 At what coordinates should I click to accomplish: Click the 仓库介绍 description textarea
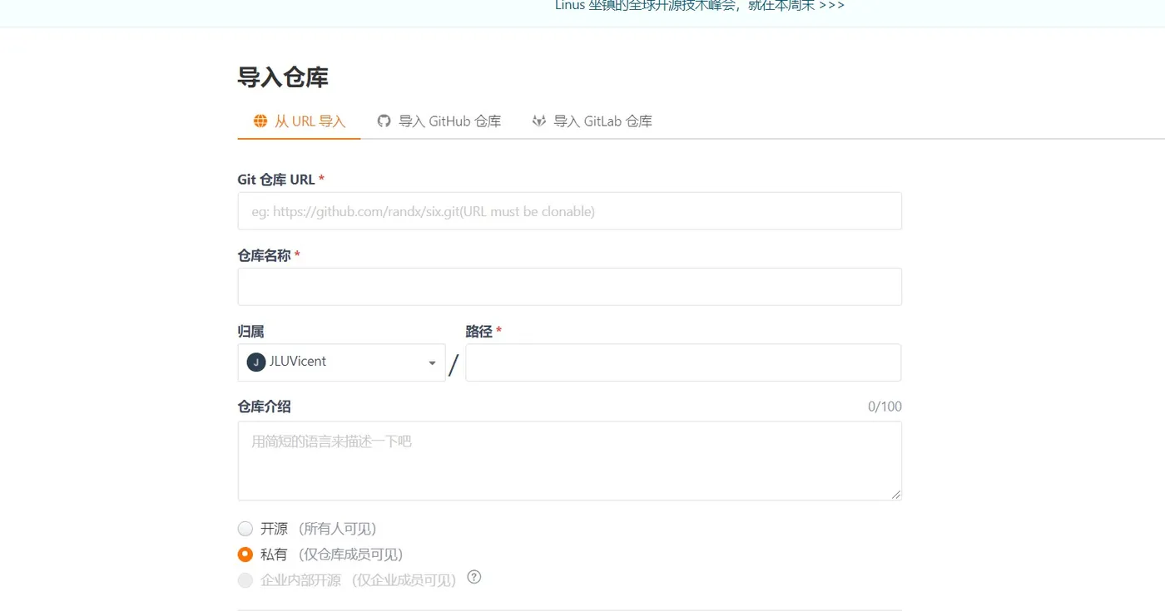(x=570, y=461)
